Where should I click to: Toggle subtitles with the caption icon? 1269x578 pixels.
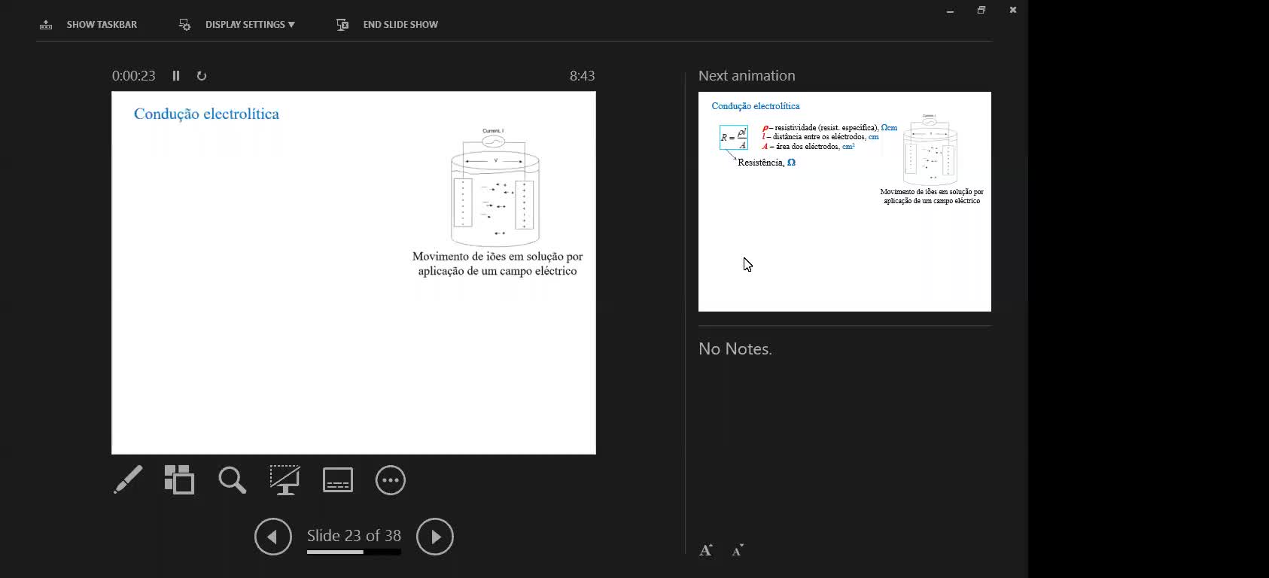click(x=337, y=480)
